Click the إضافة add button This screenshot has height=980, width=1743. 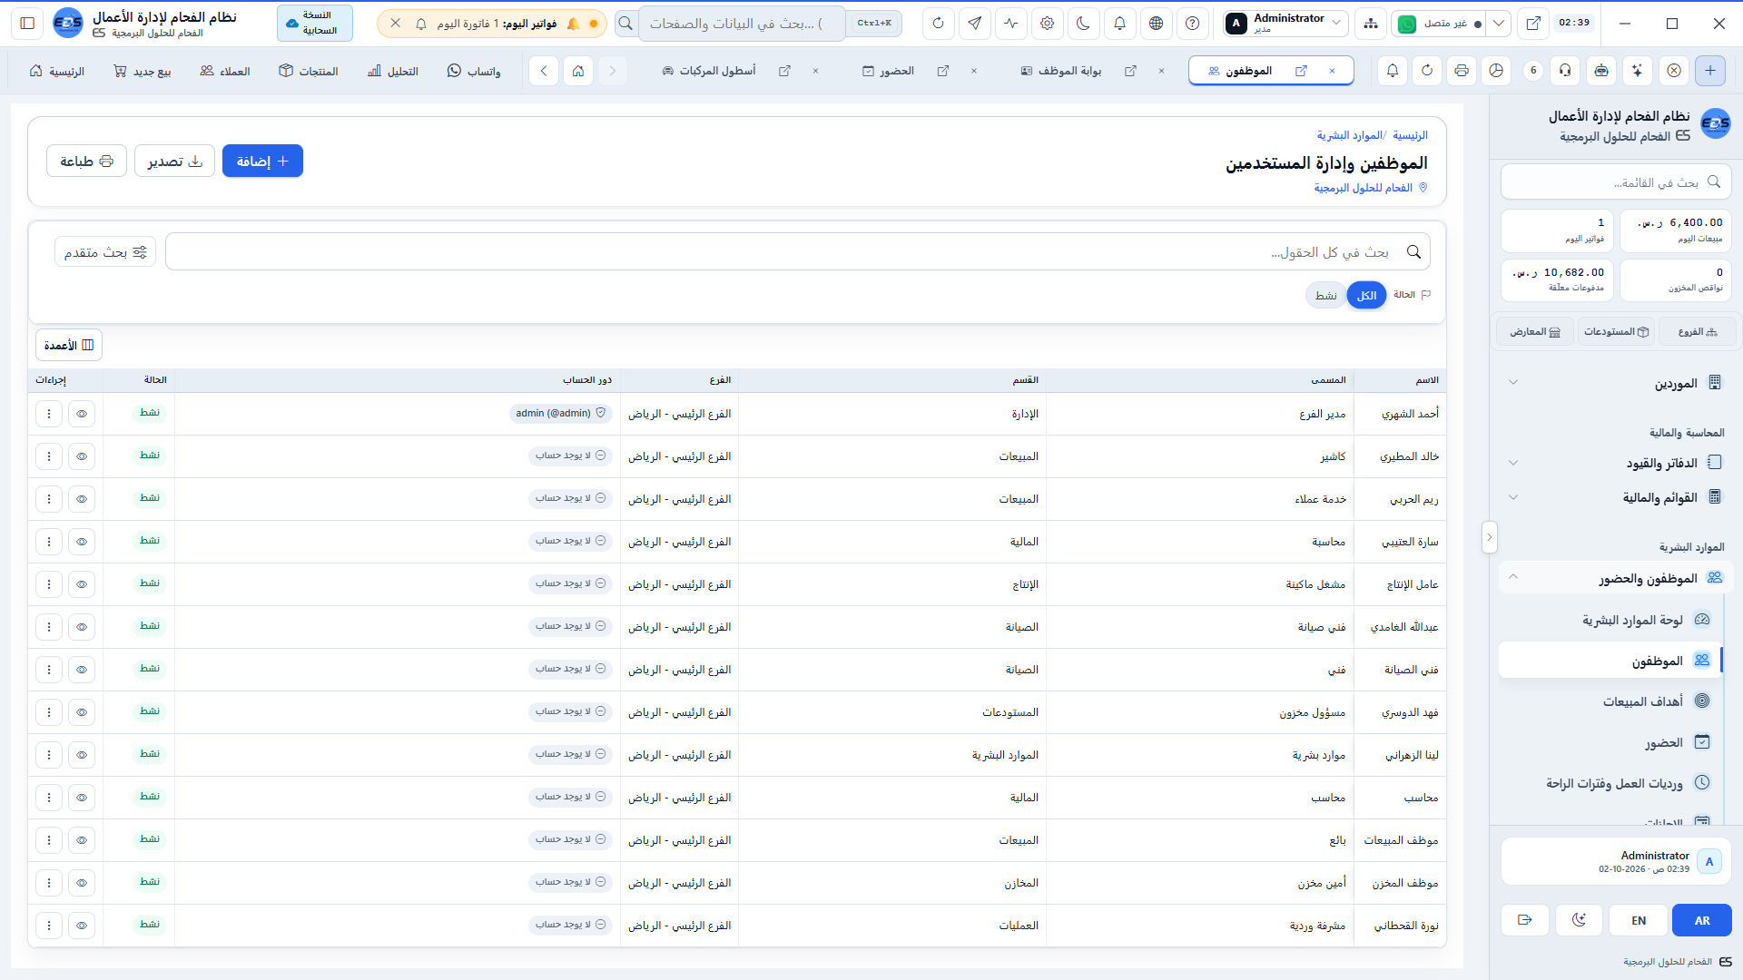[262, 162]
